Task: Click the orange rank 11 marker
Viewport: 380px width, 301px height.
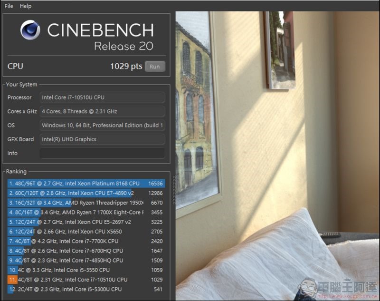Action: pyautogui.click(x=12, y=280)
